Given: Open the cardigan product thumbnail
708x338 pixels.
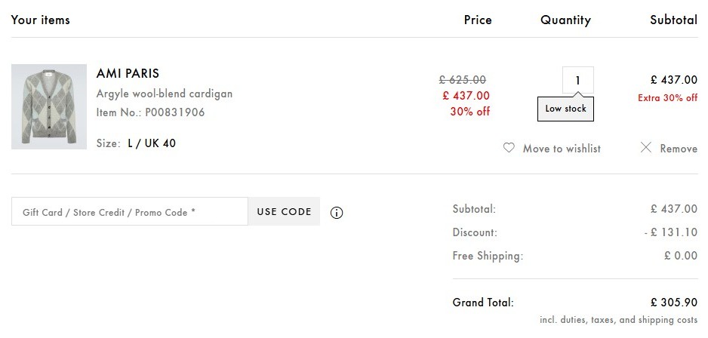Looking at the screenshot, I should [x=49, y=106].
